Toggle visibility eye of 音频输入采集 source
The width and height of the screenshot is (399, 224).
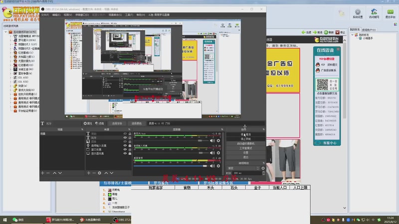click(125, 145)
